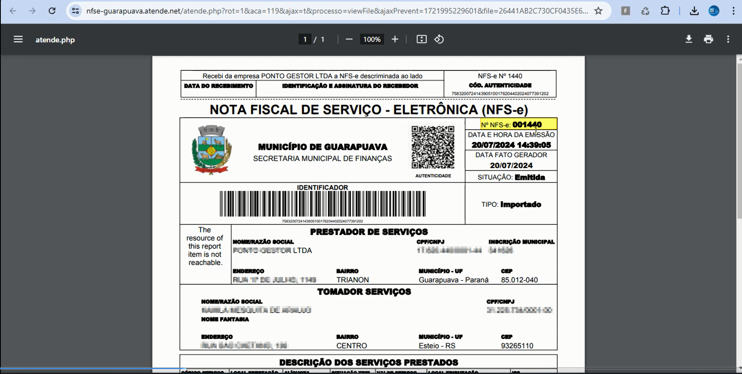Zoom out of the PDF

click(349, 39)
